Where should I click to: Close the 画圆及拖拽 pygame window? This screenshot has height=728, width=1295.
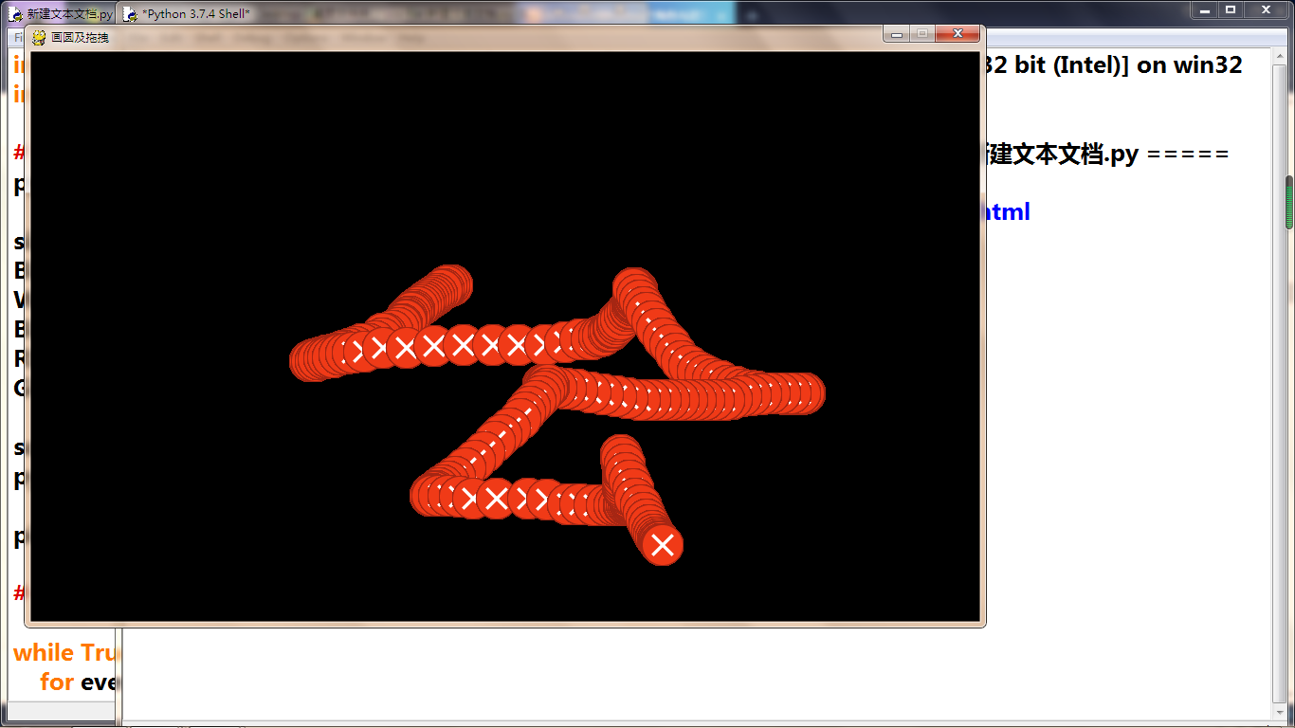click(958, 34)
